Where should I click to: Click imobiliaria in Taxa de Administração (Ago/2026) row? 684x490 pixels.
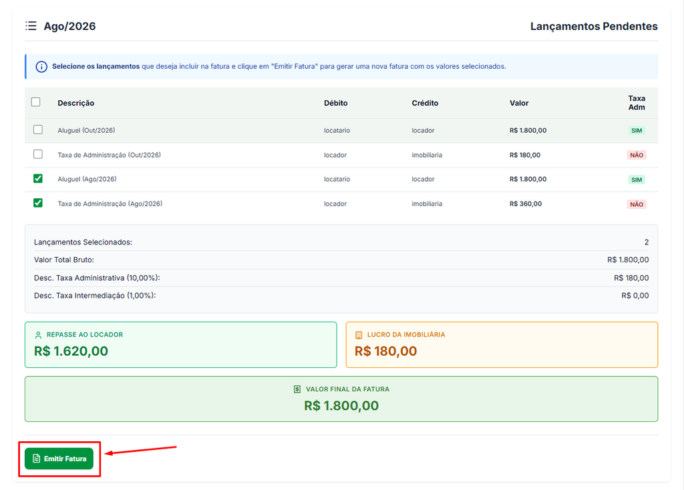[x=427, y=204]
